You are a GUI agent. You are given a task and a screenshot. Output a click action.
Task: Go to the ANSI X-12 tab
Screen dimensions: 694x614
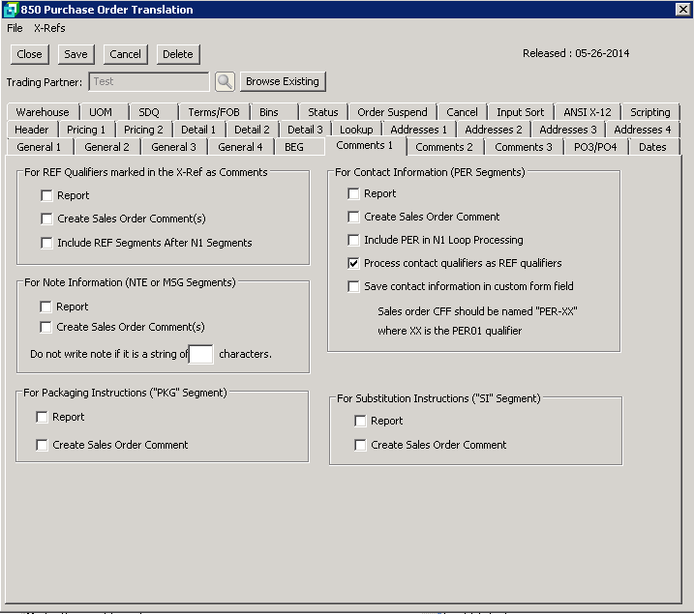(587, 112)
